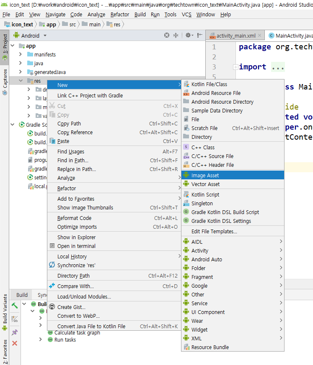Expand the generatedJava folder
This screenshot has height=365, width=313.
pyautogui.click(x=21, y=71)
